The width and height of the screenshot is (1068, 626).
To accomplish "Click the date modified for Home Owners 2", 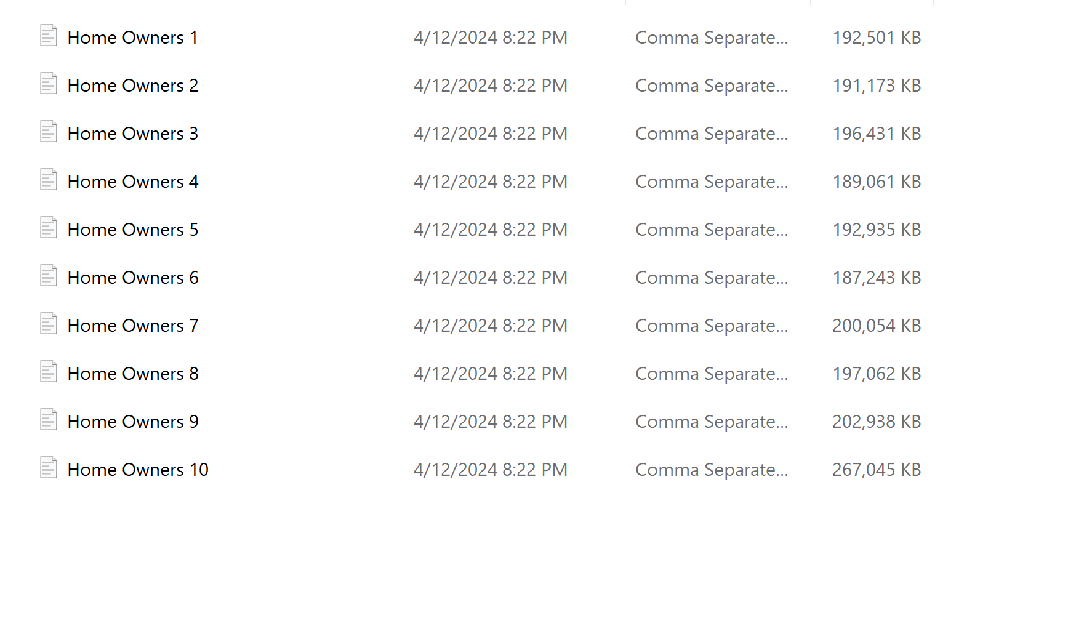I will [490, 86].
